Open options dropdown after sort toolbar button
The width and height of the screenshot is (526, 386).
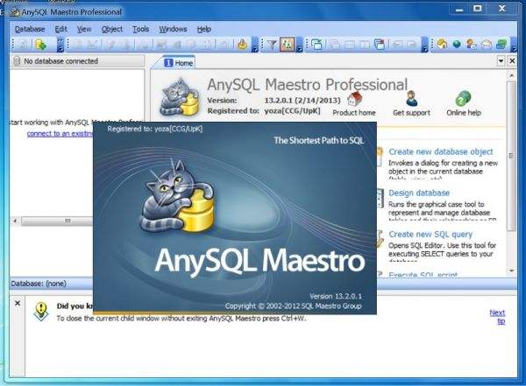coord(299,45)
